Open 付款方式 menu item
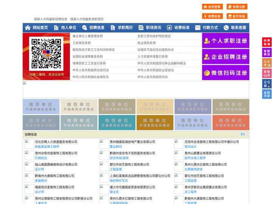This screenshot has width=272, height=204. 210,28
